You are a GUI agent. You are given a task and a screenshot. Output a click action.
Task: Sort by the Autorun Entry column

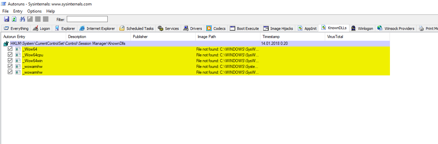click(x=33, y=37)
